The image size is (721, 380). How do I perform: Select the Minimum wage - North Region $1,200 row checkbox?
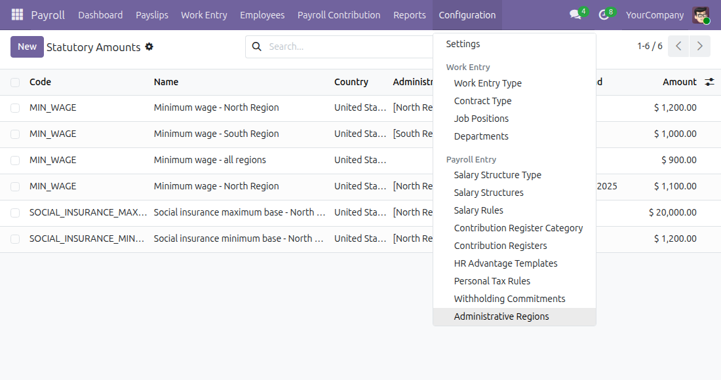point(15,108)
